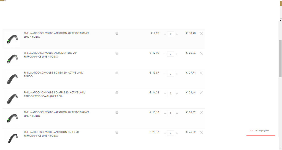Increase quantity of €9,20 Marathon tire
282x150 pixels.
point(177,34)
